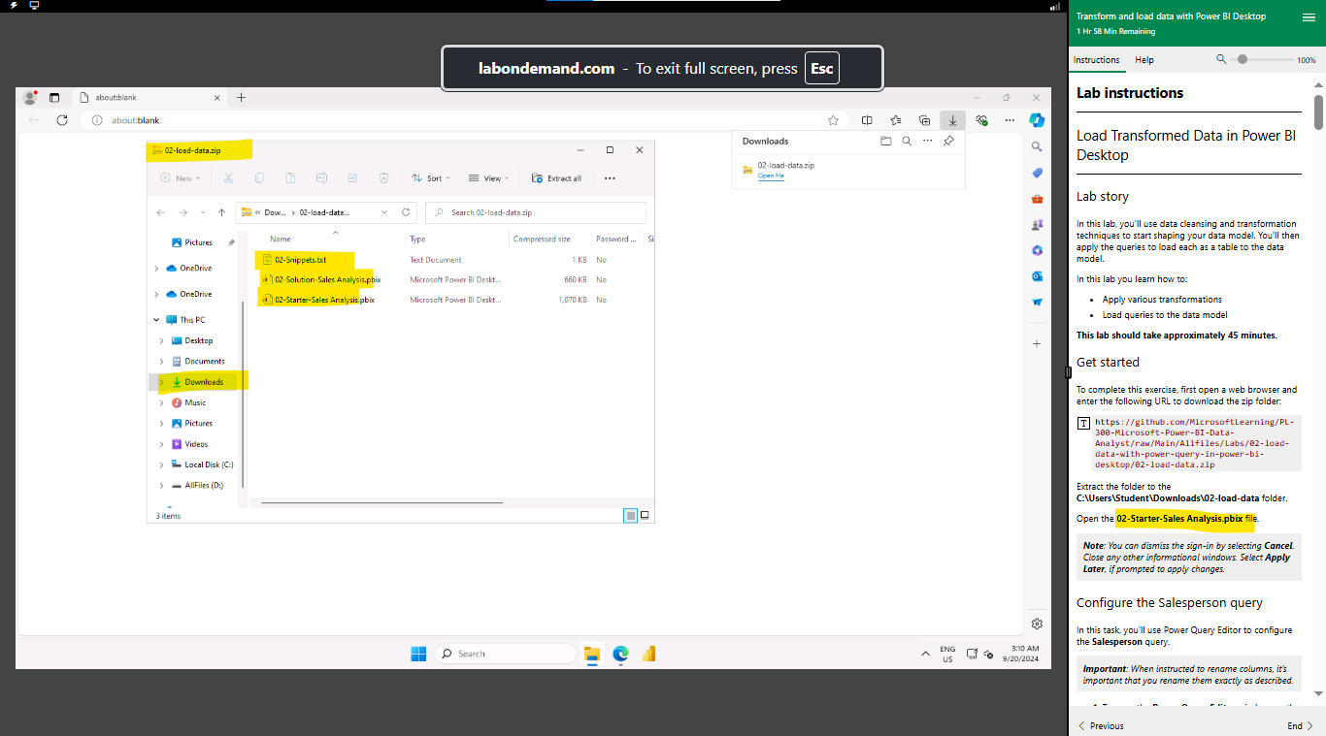
Task: Click the sidebar customize plus icon
Action: point(1037,343)
